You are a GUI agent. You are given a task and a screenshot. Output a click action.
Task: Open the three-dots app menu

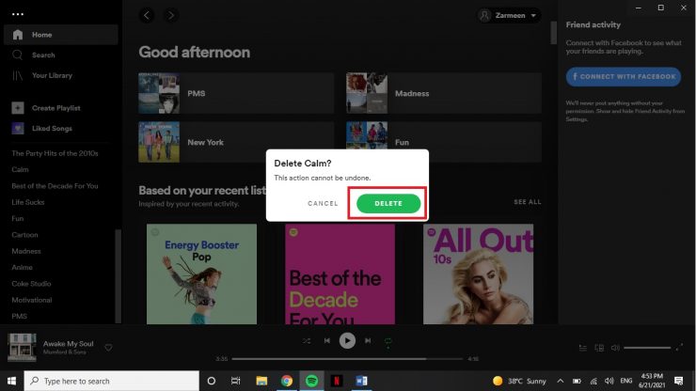[x=18, y=14]
